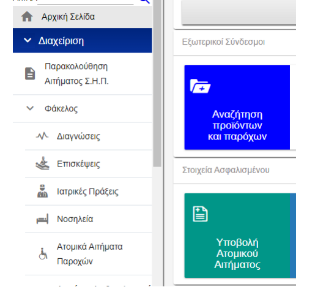The height and width of the screenshot is (298, 315).
Task: Open Υποβολή Ατομικού Αιτήματος tile
Action: coord(237,236)
